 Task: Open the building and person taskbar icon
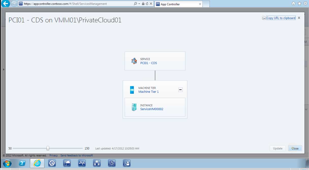click(127, 163)
